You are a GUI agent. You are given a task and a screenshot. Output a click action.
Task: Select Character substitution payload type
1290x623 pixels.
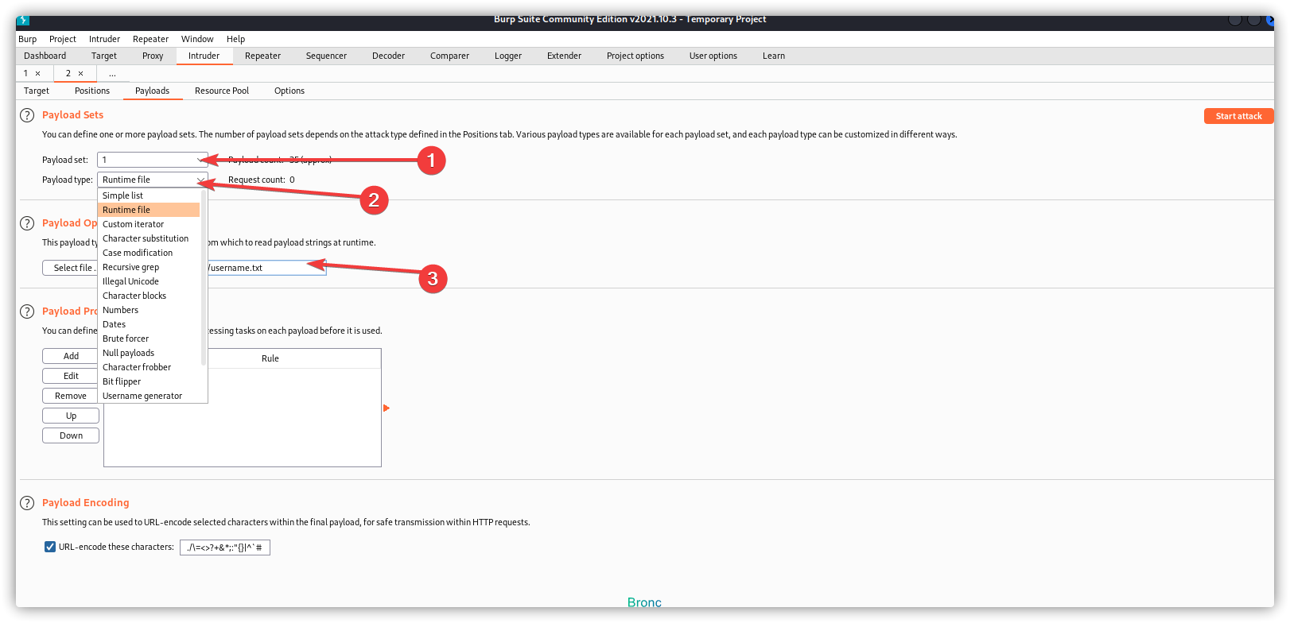point(149,238)
